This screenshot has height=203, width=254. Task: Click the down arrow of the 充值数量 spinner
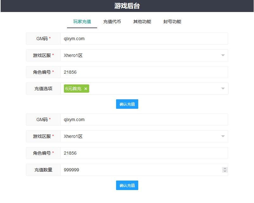(225, 171)
